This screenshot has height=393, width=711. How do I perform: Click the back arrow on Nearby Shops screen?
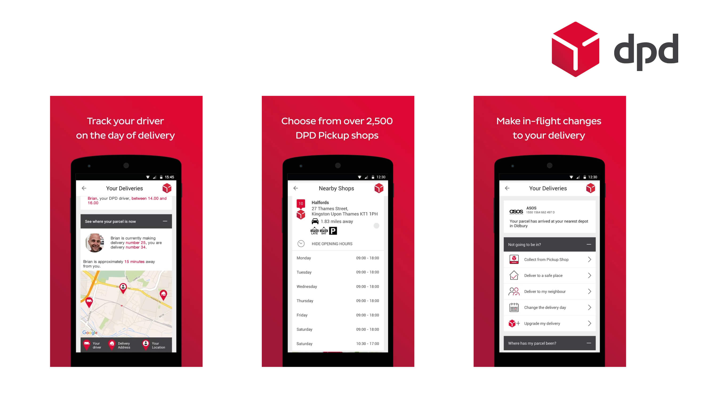[x=296, y=188]
